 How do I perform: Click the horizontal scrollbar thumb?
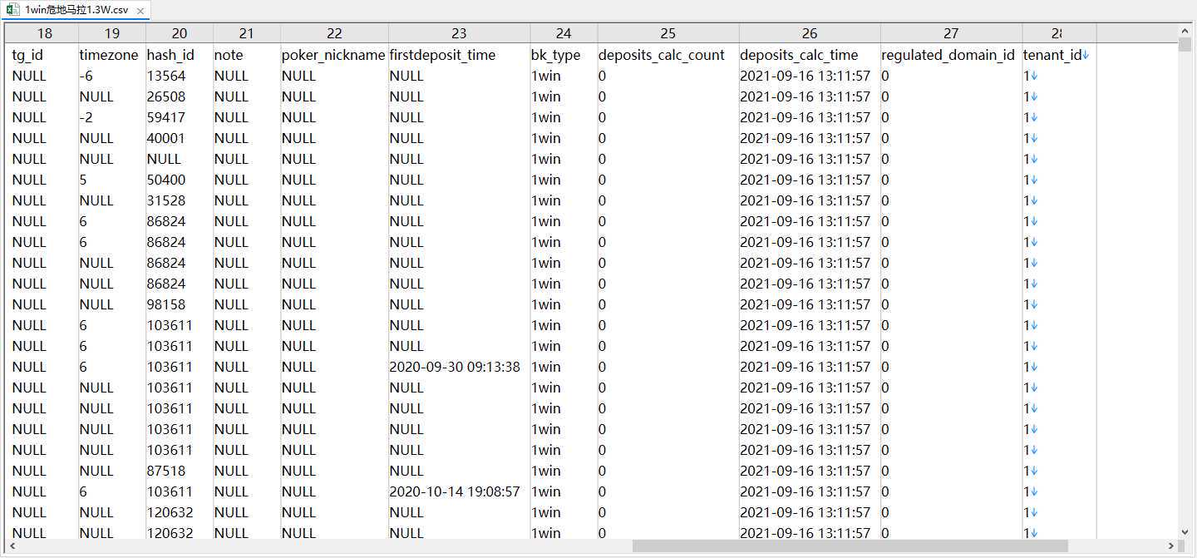pos(850,546)
